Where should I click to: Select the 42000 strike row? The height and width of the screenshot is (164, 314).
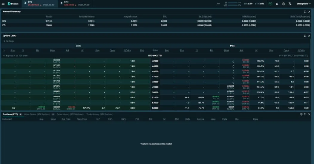click(155, 61)
